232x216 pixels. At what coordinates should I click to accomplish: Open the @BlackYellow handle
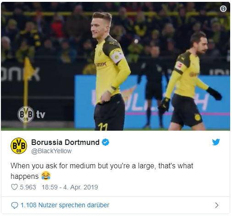51,151
